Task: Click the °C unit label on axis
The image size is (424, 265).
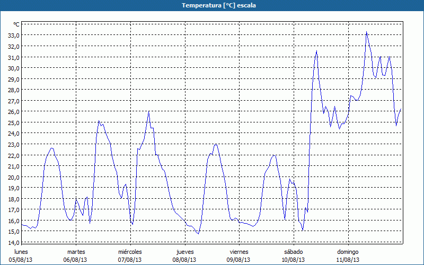Action: tap(16, 24)
